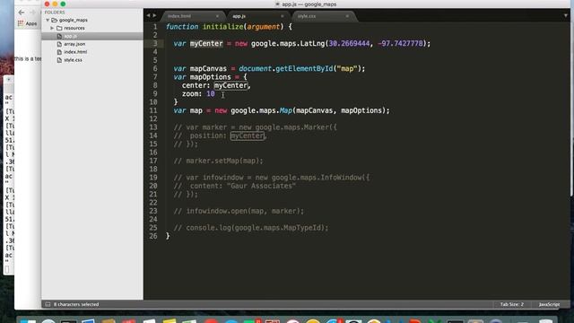Viewport: 574px width, 323px height.
Task: Click the '8 characters selected' status text
Action: pos(76,304)
